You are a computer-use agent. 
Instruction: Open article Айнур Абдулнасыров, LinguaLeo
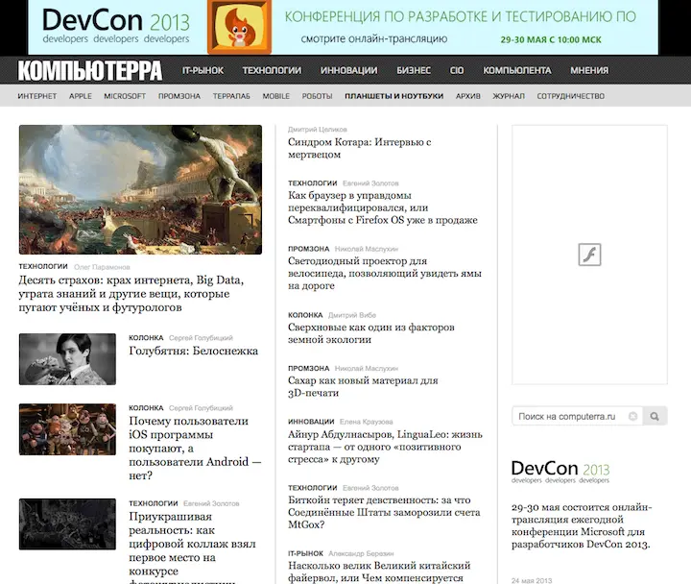385,447
